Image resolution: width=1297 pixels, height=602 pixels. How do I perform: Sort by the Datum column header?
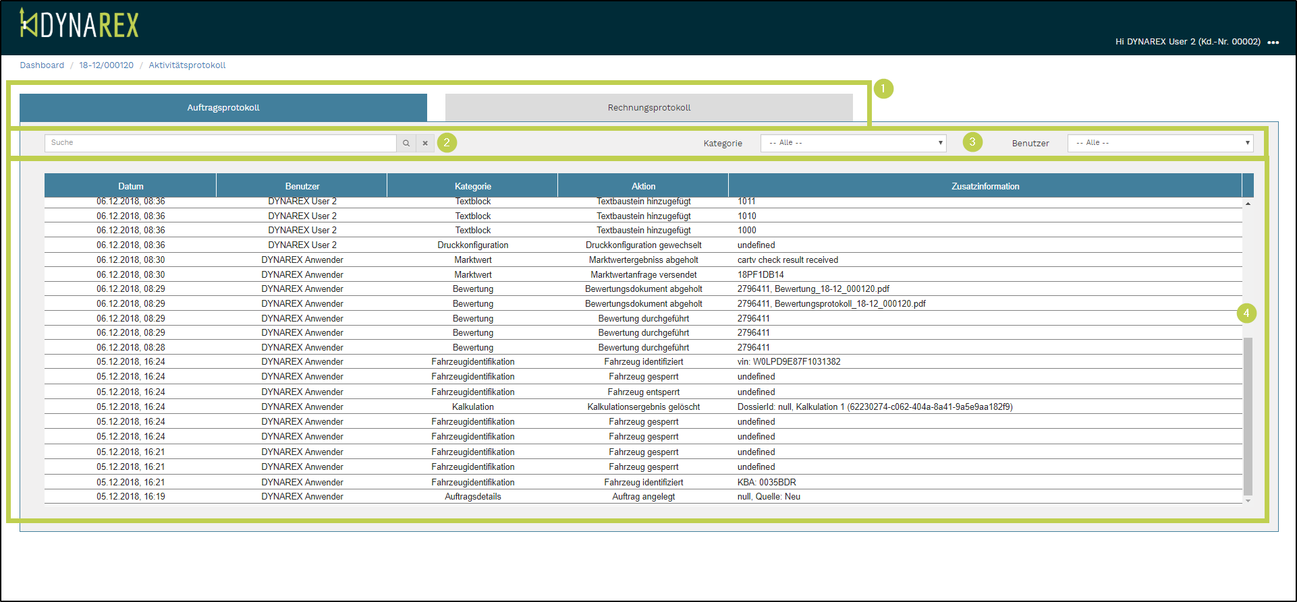click(130, 186)
